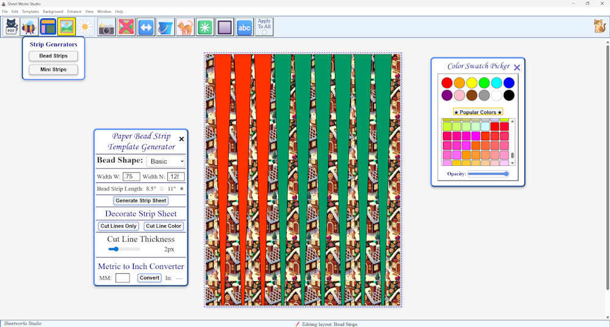Pick the gray circle swatch
This screenshot has height=327, width=610.
point(484,95)
